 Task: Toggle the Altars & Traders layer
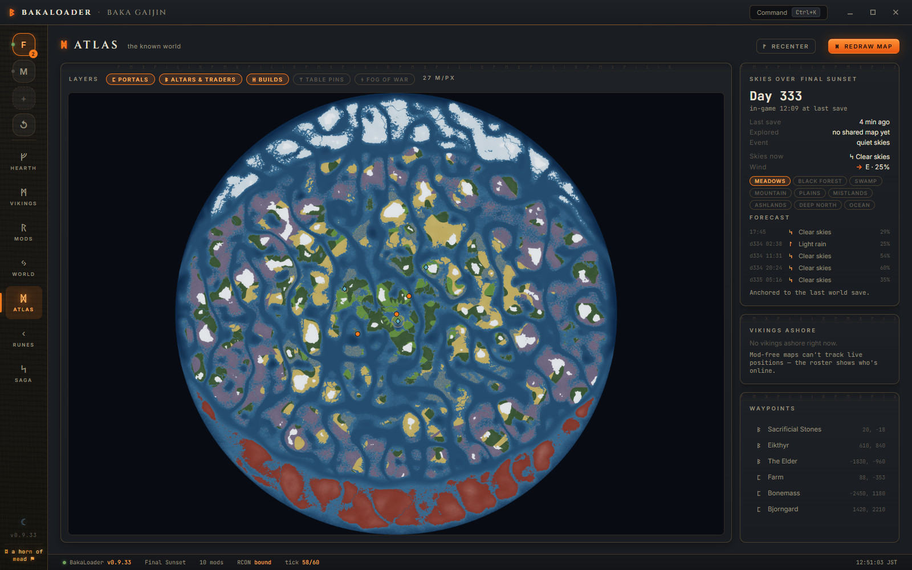click(201, 79)
